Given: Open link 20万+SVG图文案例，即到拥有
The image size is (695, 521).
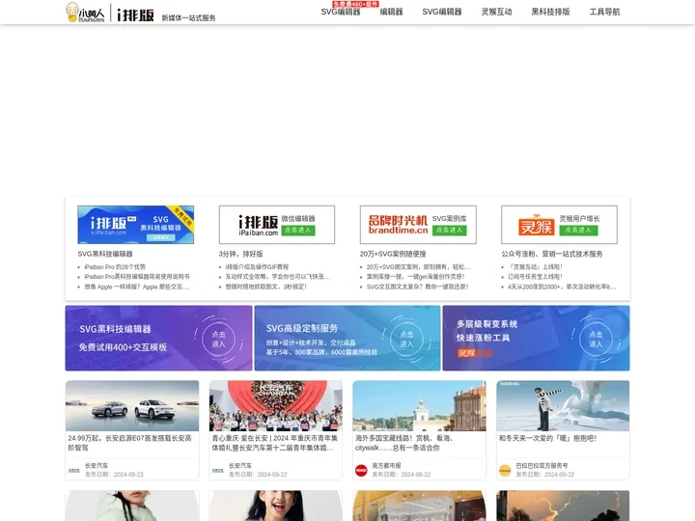Looking at the screenshot, I should tap(418, 267).
